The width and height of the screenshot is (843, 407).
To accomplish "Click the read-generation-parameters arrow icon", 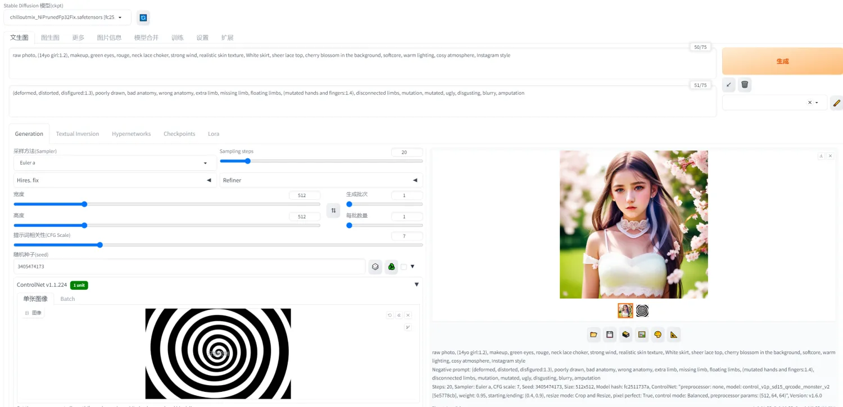I will pos(728,85).
